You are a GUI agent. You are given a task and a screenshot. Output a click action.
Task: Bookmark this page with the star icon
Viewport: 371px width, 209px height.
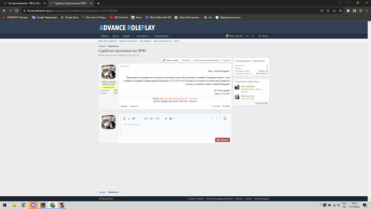pyautogui.click(x=340, y=10)
